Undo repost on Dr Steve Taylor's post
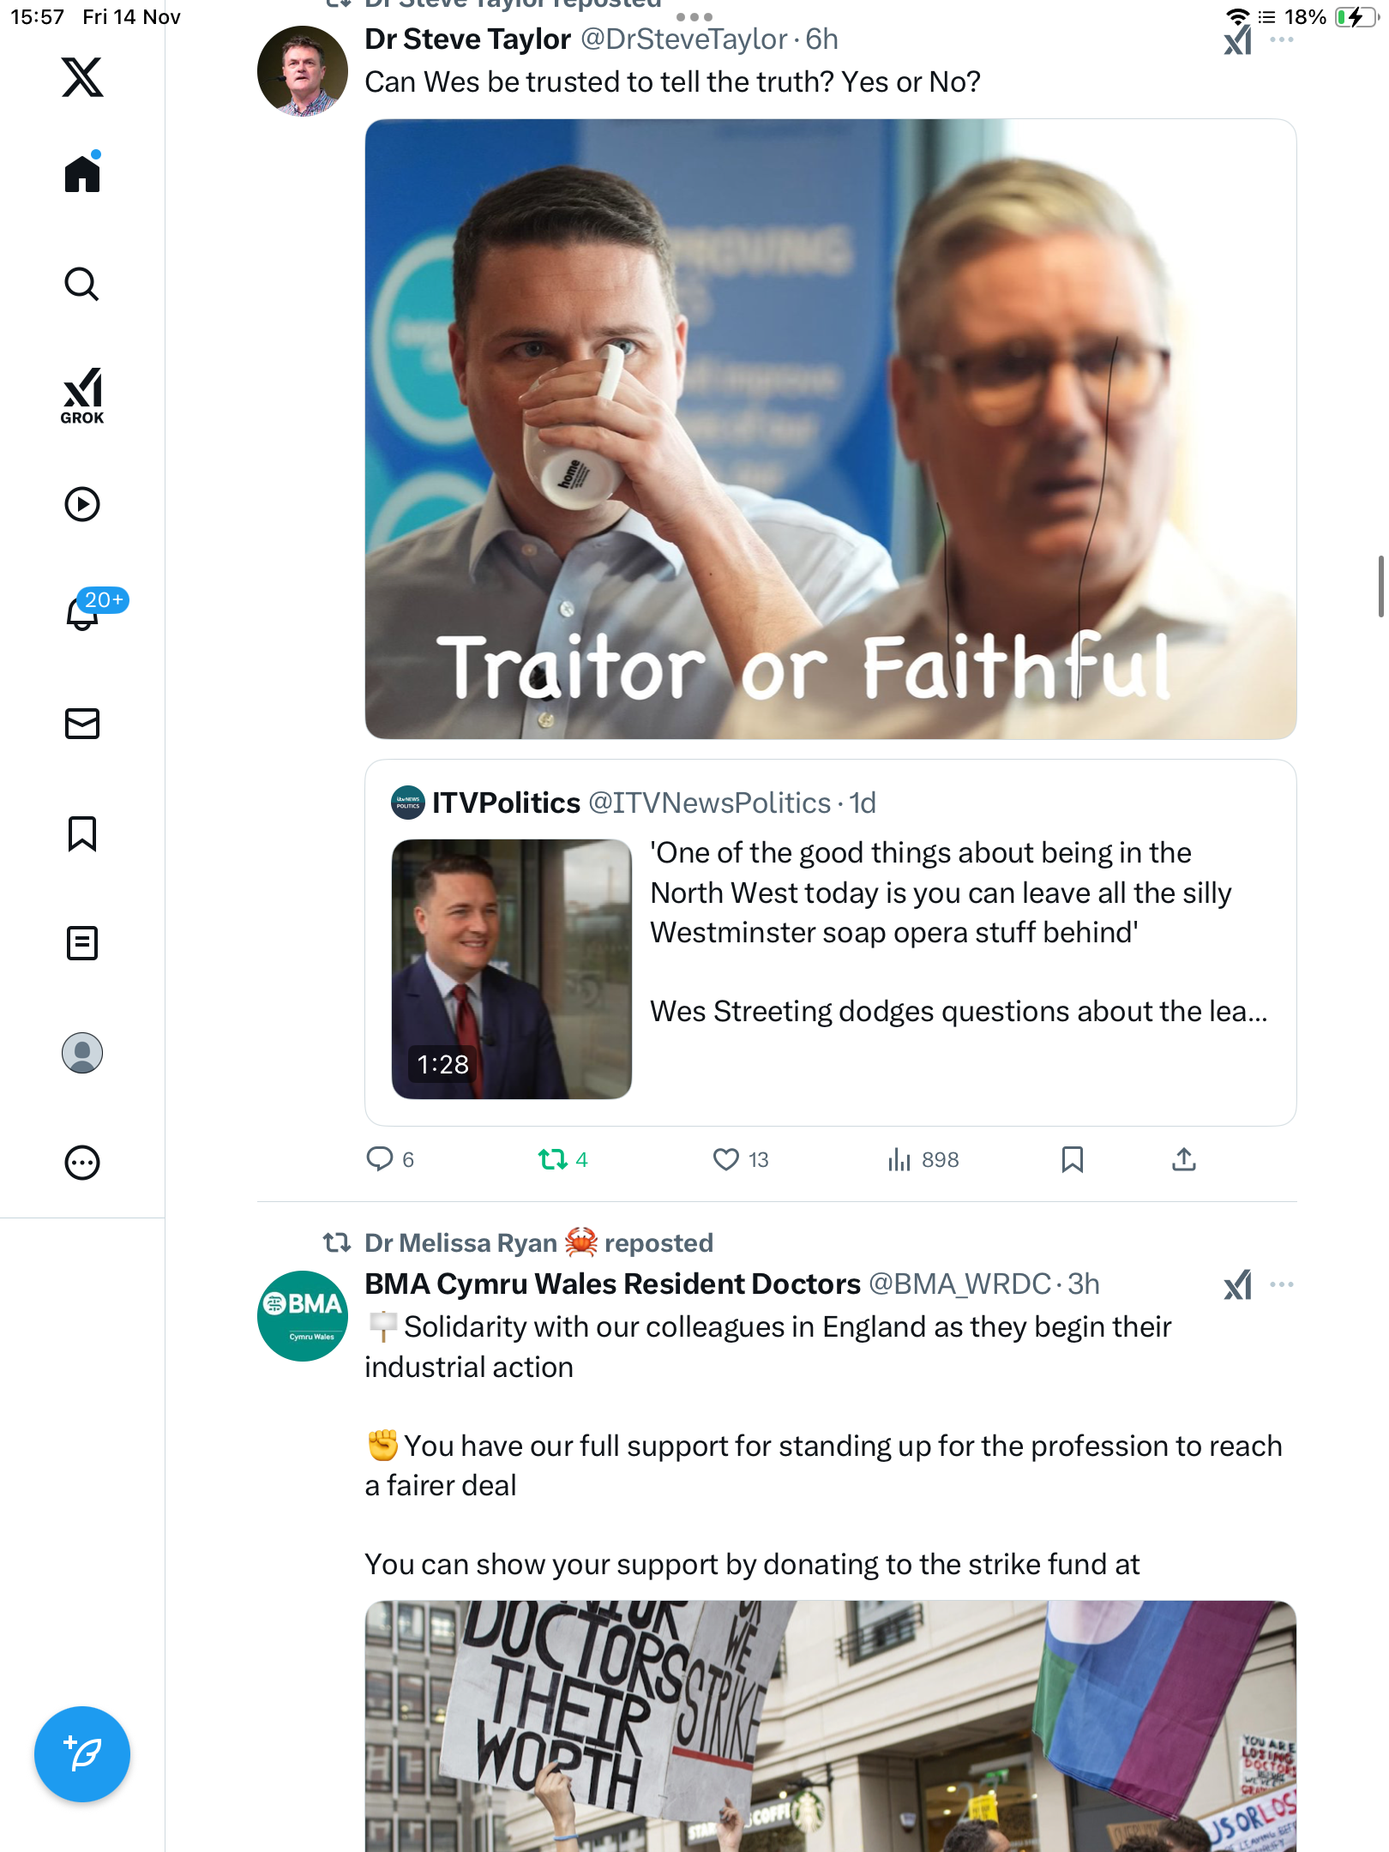Image resolution: width=1389 pixels, height=1852 pixels. click(x=553, y=1159)
